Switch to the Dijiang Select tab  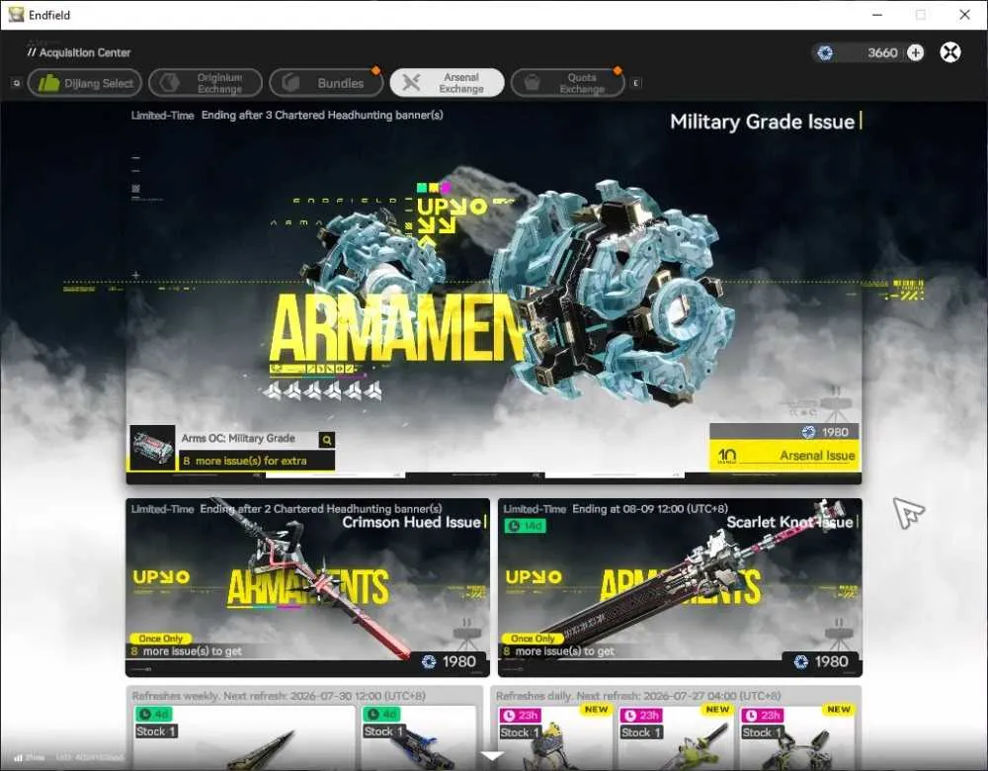point(85,83)
